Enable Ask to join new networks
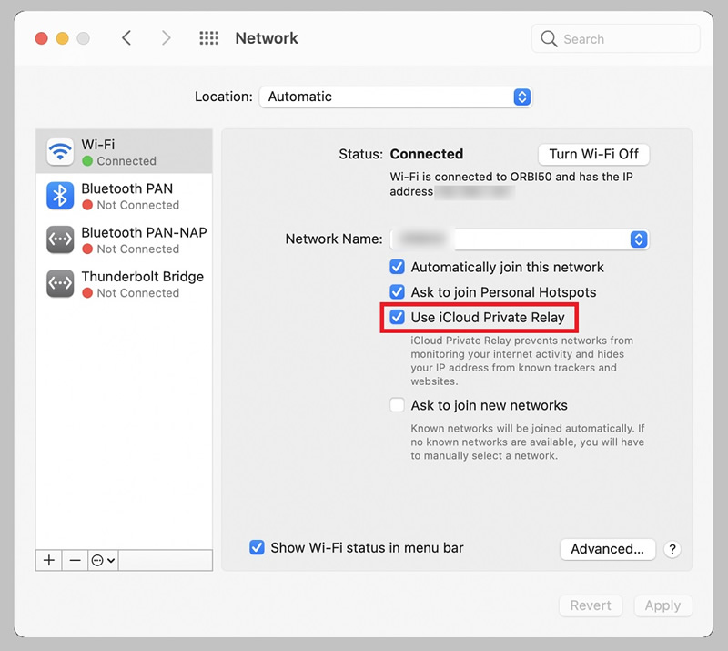Screen dimensions: 728x651 tap(397, 405)
